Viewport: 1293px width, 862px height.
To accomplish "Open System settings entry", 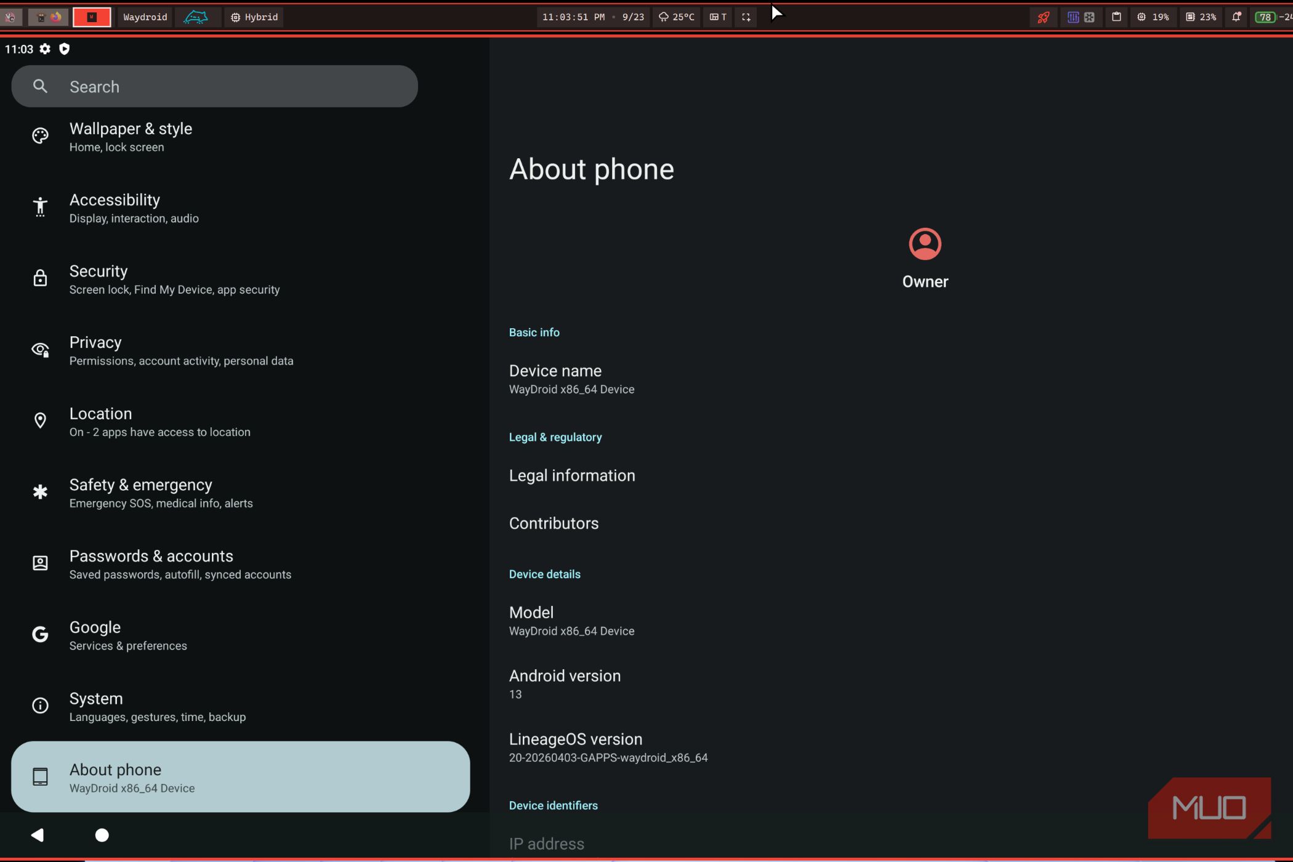I will [x=240, y=707].
